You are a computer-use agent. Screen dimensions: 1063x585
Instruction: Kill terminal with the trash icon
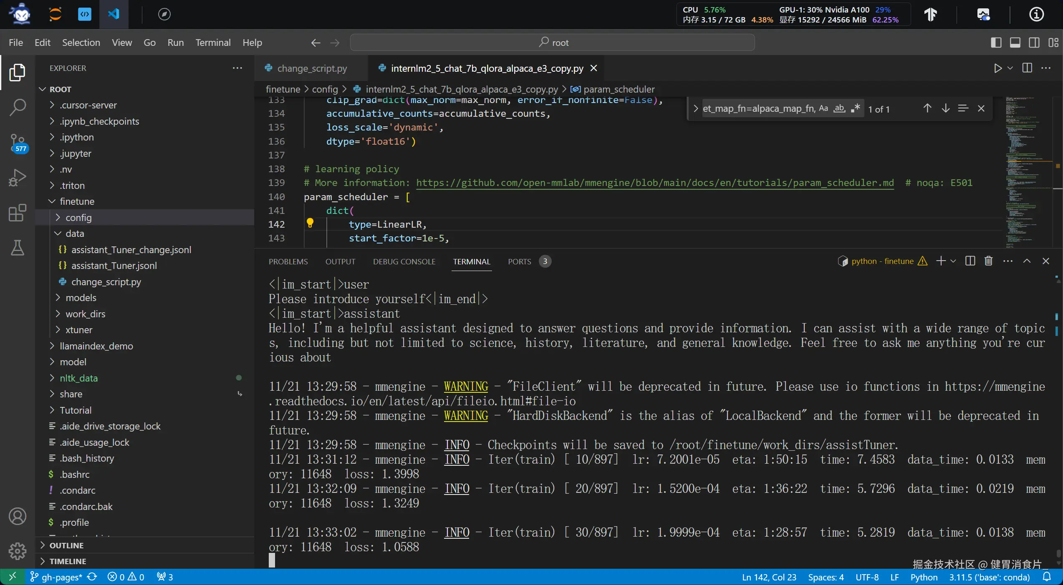[988, 261]
